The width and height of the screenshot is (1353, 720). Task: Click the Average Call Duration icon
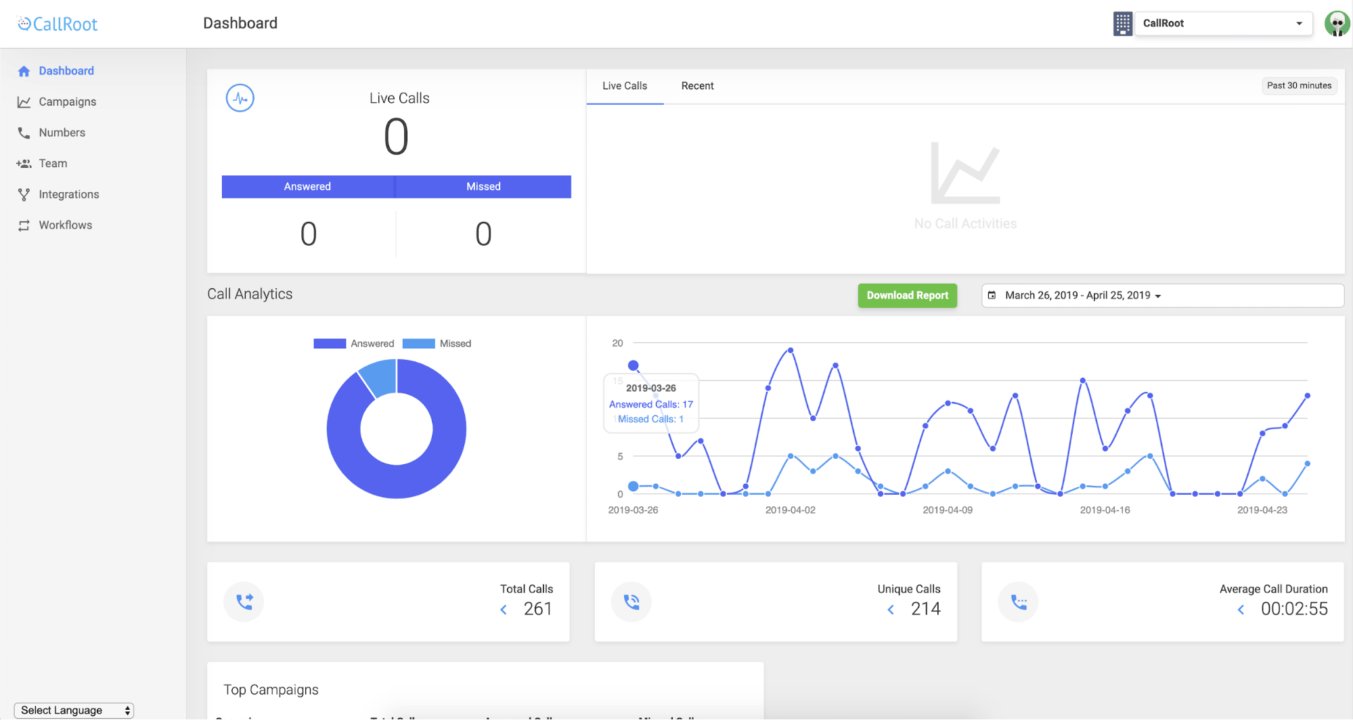point(1018,602)
